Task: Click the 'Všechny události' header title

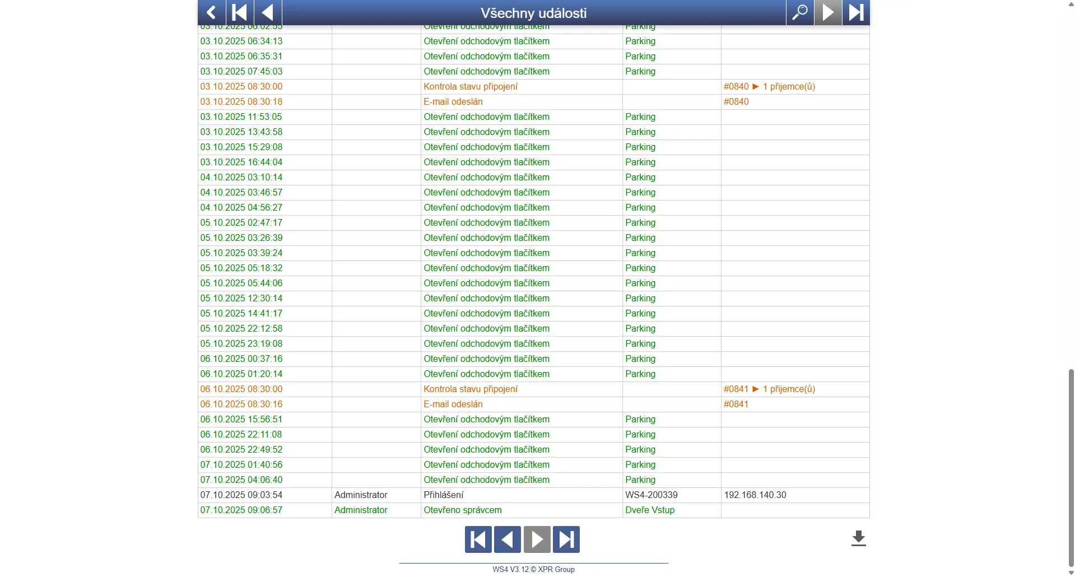Action: [x=533, y=13]
